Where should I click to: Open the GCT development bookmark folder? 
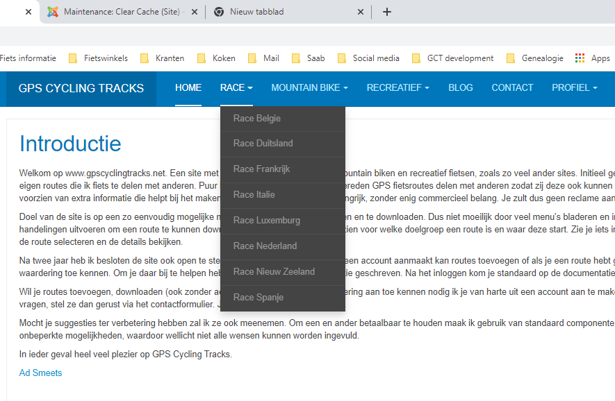453,58
